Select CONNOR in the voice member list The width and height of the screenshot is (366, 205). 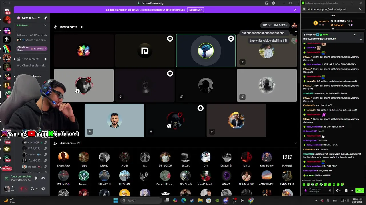[x=34, y=142]
